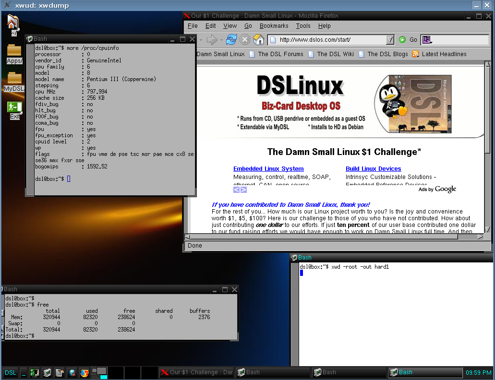Open the Latest Headlines feed icon
Image resolution: width=495 pixels, height=380 pixels.
(415, 54)
